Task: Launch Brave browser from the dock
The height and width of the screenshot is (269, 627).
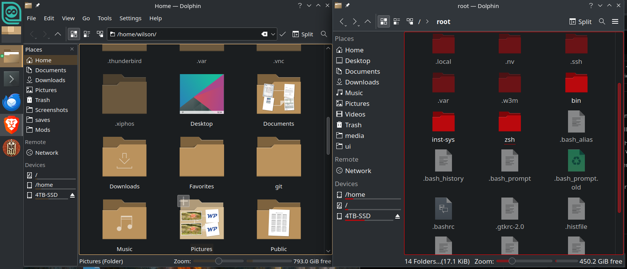Action: point(11,125)
